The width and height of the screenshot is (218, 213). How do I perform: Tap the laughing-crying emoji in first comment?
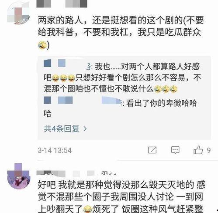pyautogui.click(x=42, y=45)
